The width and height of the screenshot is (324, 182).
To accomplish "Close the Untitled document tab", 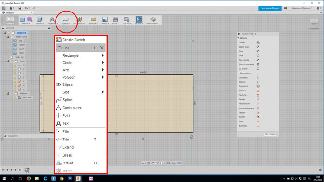I will click(x=31, y=13).
